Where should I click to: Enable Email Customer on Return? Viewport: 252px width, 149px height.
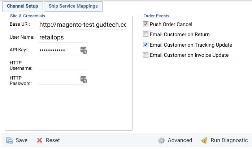(145, 34)
